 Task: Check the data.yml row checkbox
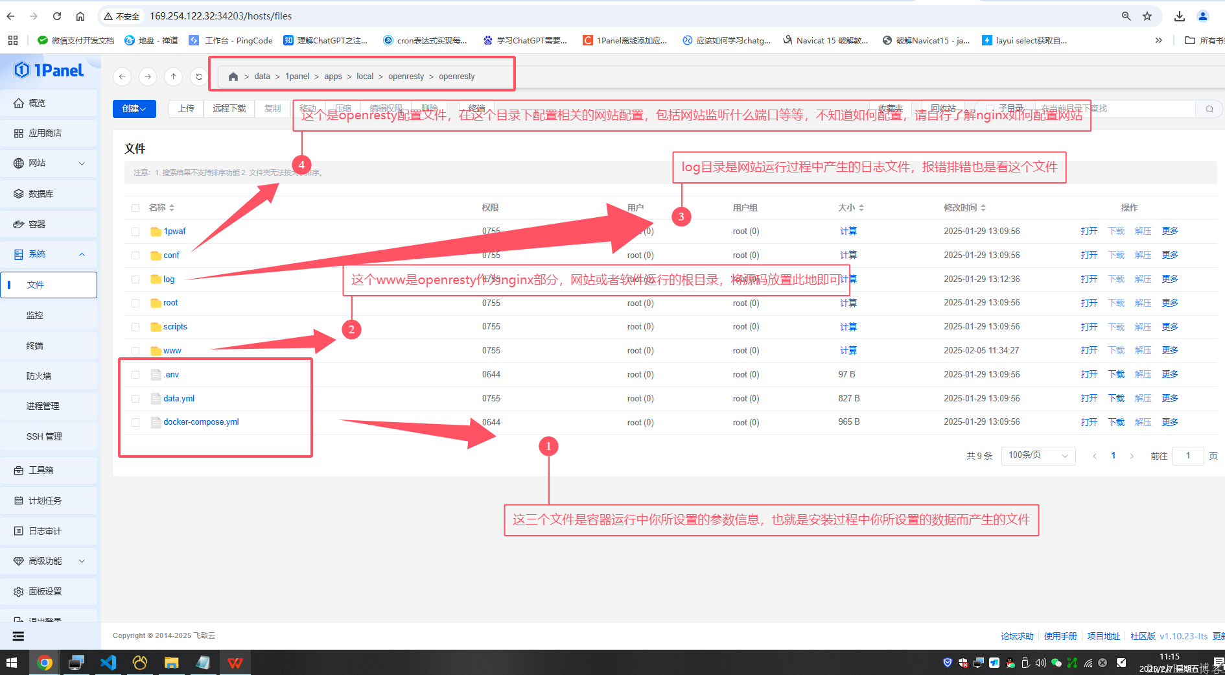tap(135, 399)
